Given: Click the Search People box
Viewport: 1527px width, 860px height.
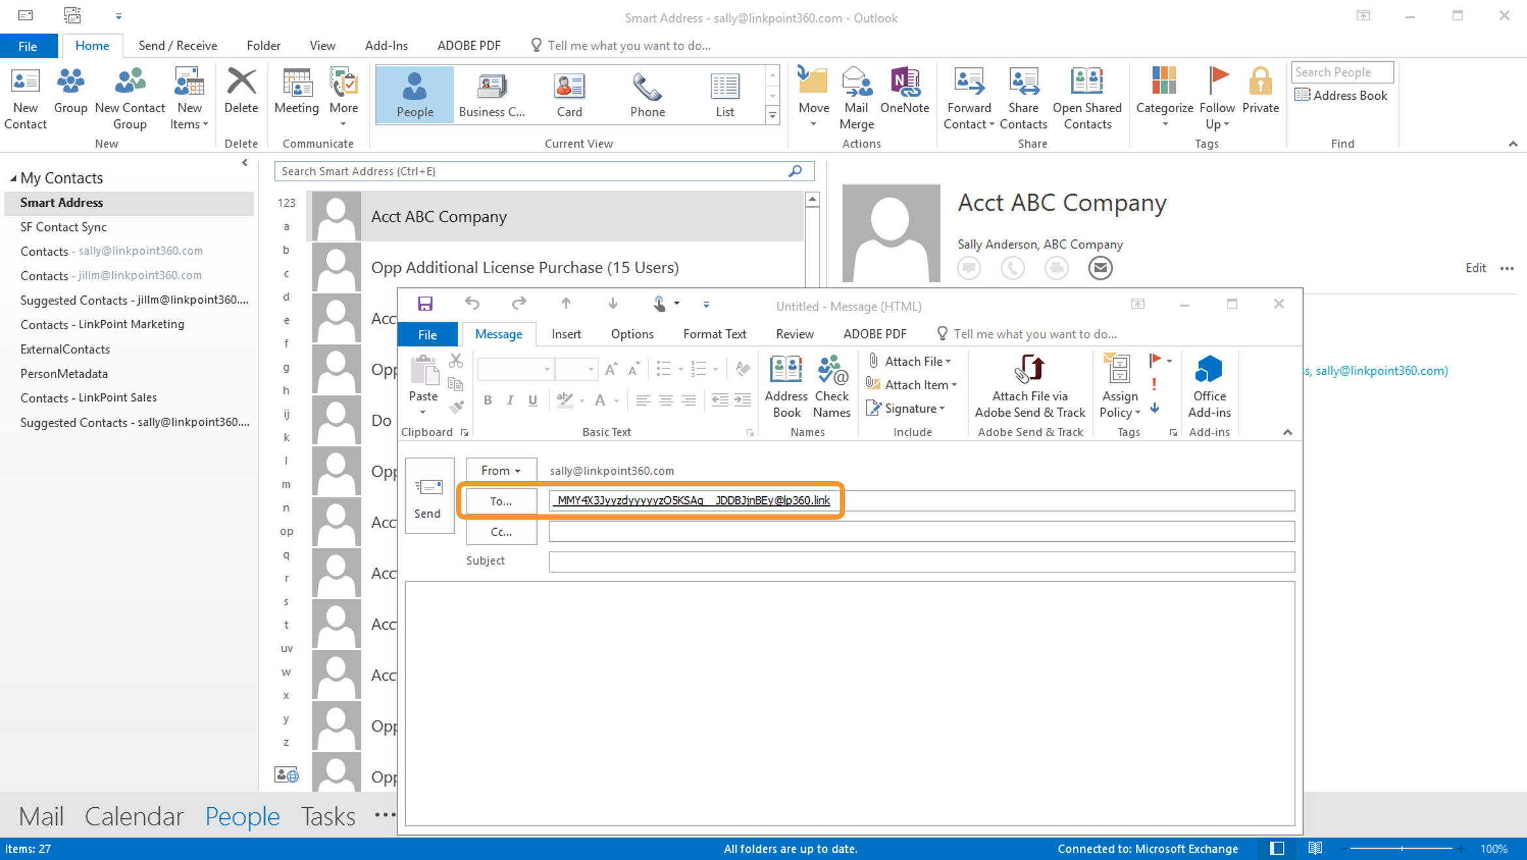Looking at the screenshot, I should coord(1342,72).
